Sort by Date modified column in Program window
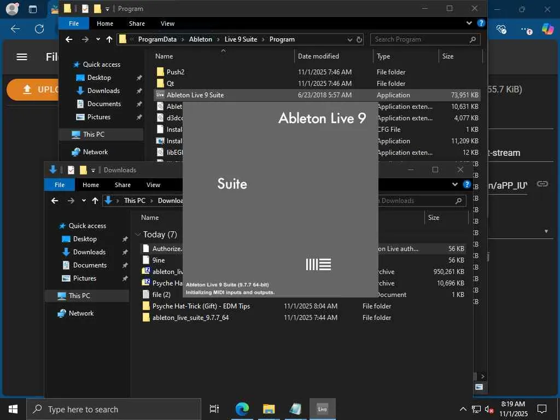Viewport: 560px width, 420px height. click(x=318, y=56)
